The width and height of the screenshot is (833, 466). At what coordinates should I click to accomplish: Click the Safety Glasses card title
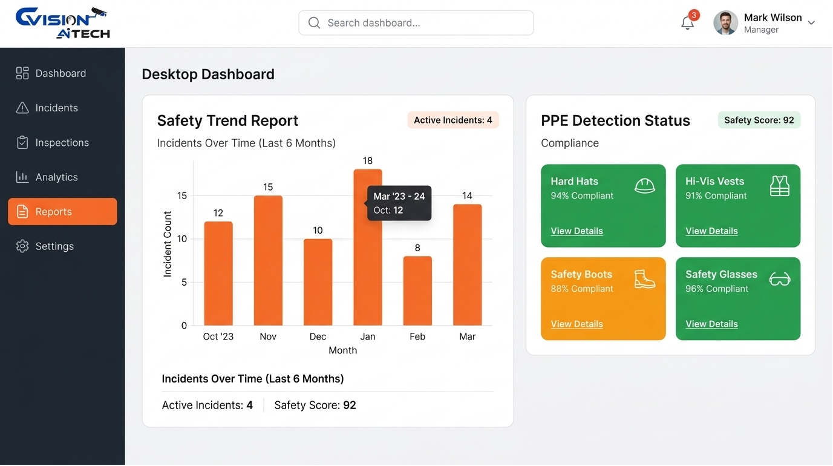click(x=721, y=275)
